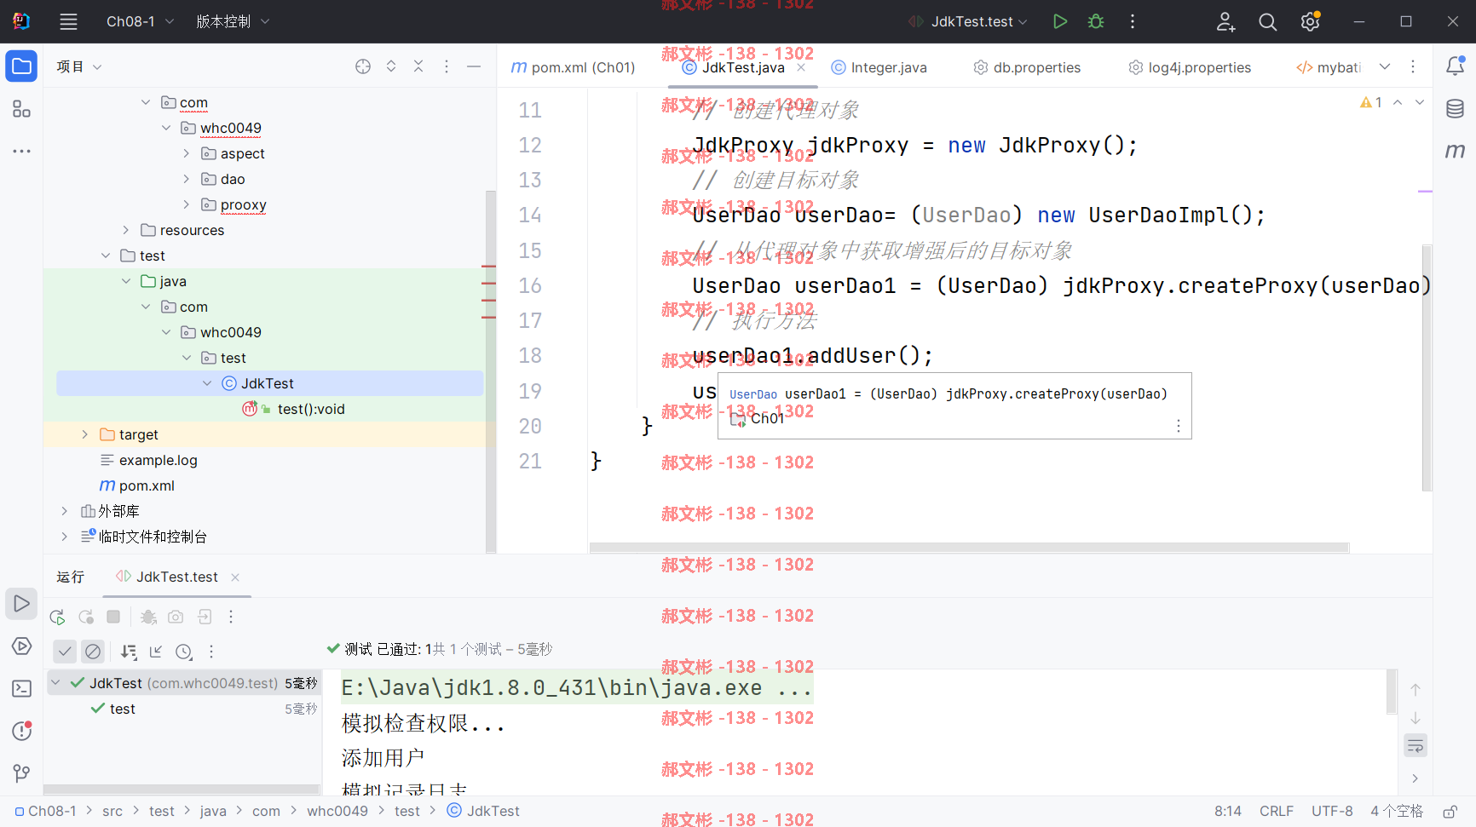This screenshot has width=1476, height=827.
Task: Toggle show ignored tests button
Action: click(93, 652)
